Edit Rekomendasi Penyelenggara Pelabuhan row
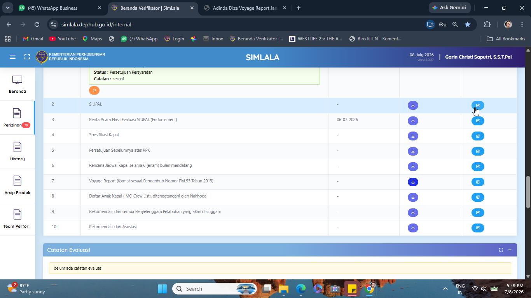531x298 pixels. pos(478,213)
